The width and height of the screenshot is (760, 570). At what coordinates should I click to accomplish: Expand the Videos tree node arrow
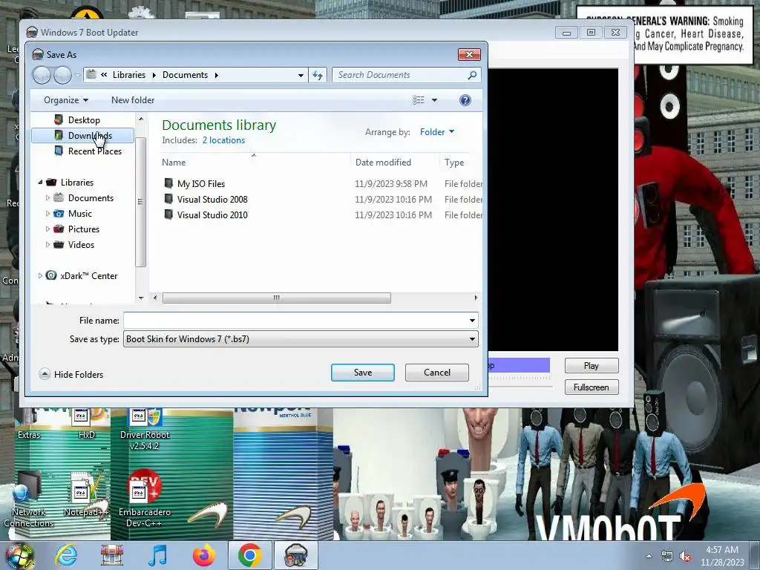pyautogui.click(x=47, y=245)
